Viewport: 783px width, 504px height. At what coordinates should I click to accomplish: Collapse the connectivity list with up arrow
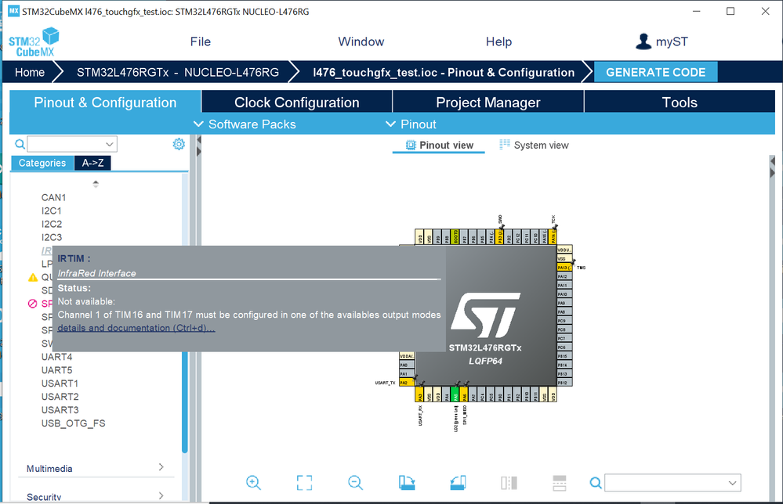click(96, 183)
